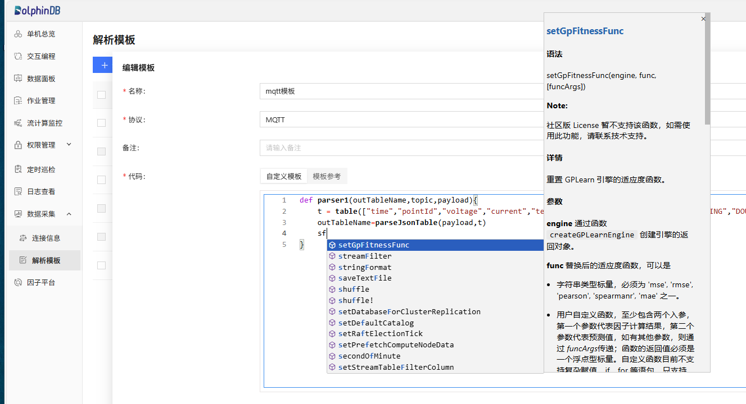Click line number 1 in editor gutter
This screenshot has width=746, height=404.
click(x=284, y=200)
